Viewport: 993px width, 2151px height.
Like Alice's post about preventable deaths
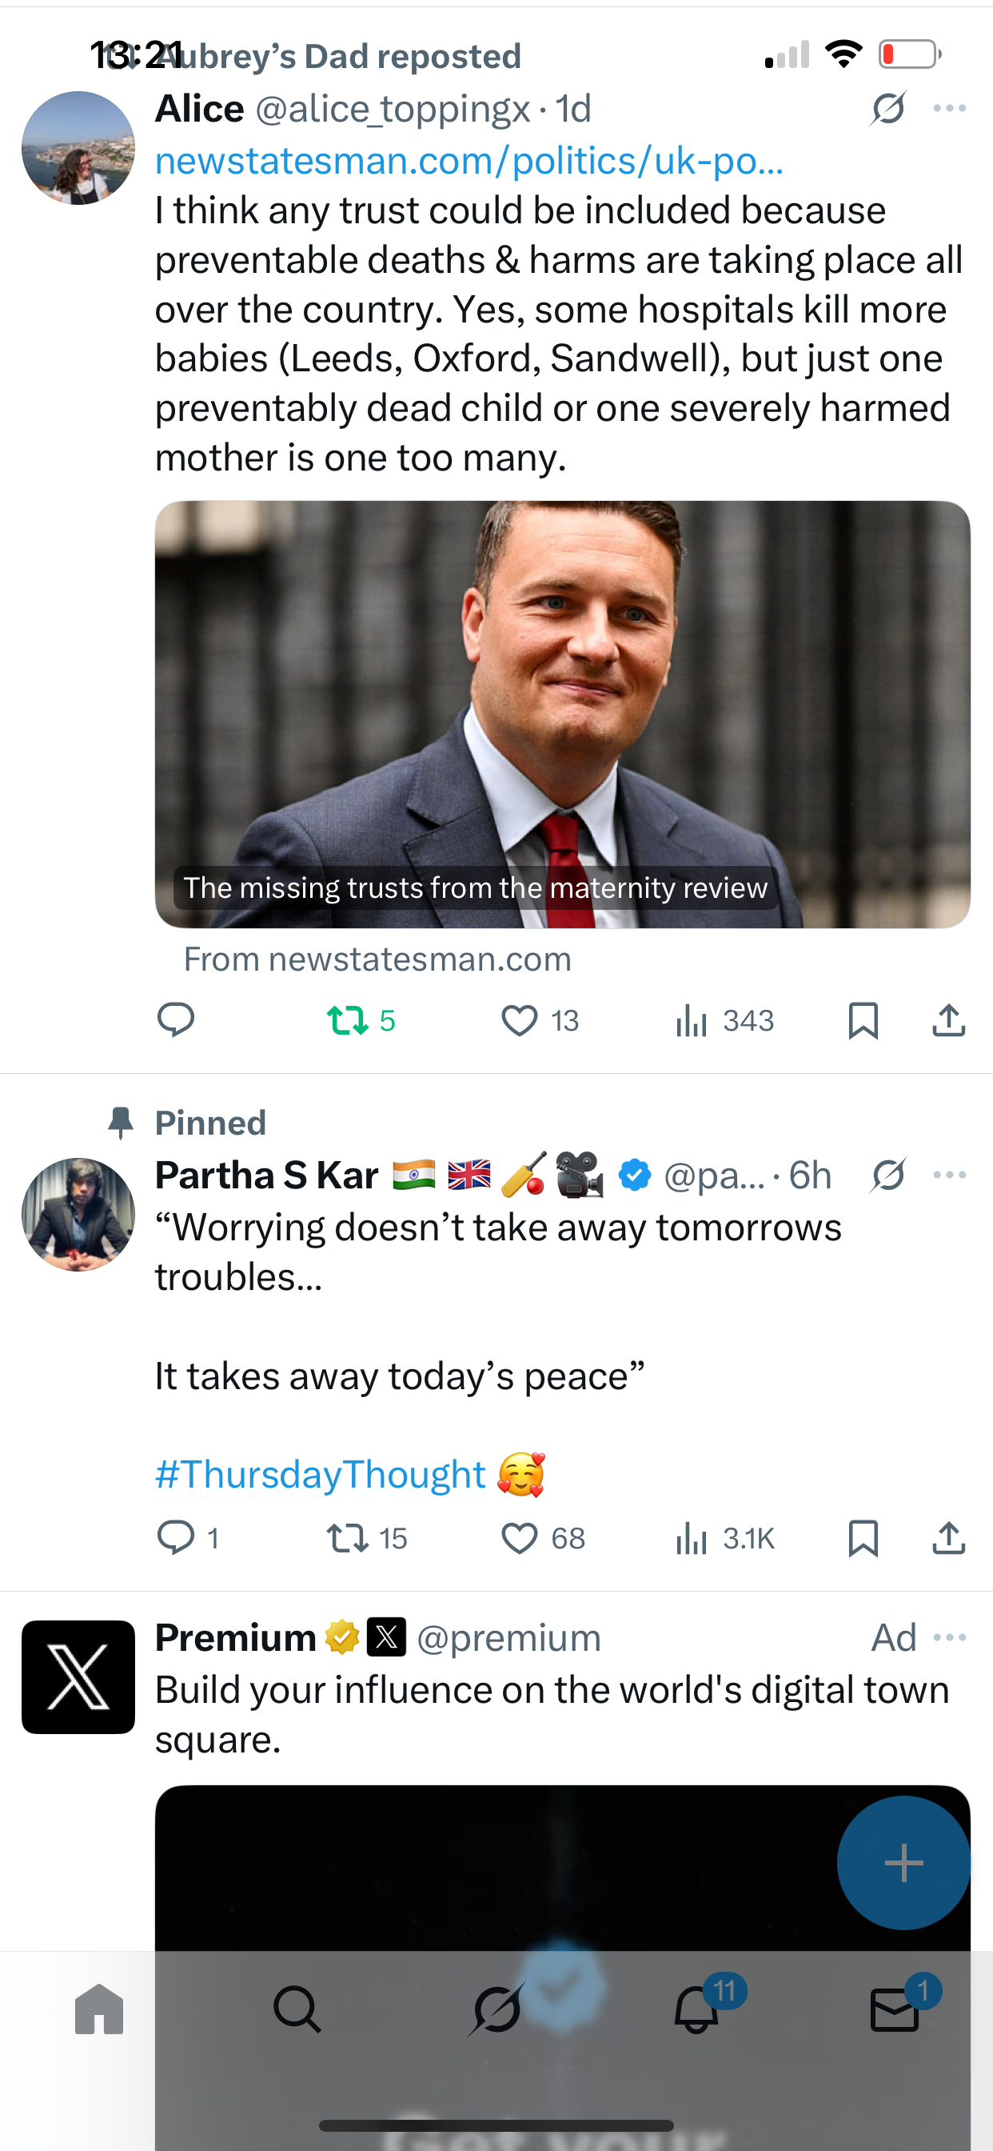(519, 1019)
